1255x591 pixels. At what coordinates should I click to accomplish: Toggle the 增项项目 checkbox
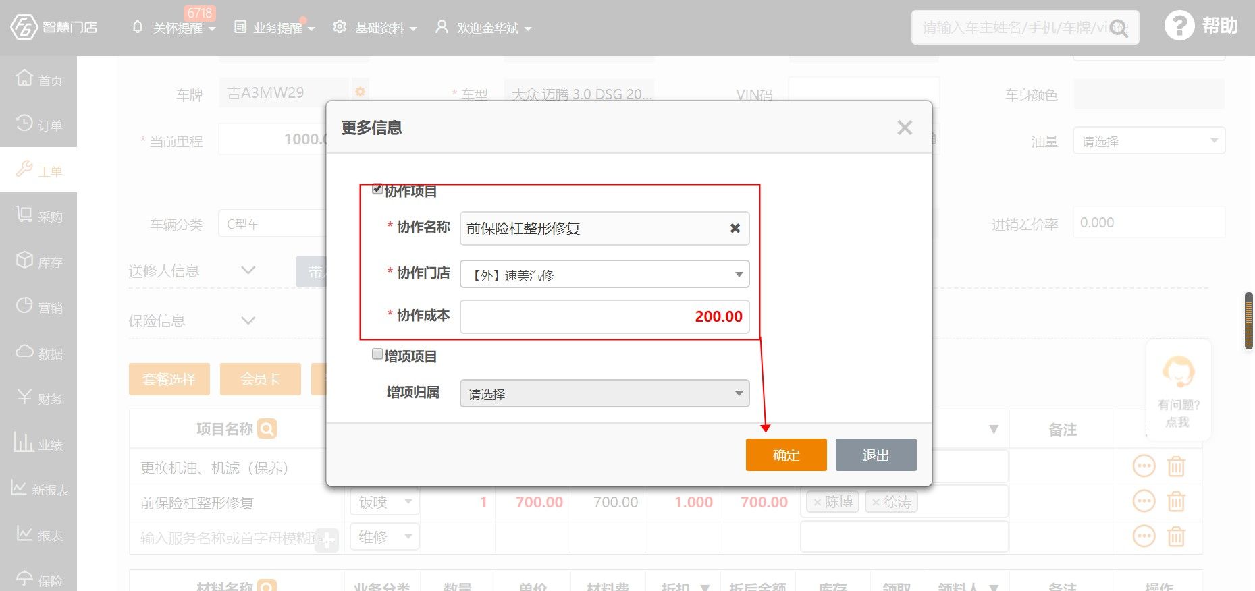pos(378,354)
